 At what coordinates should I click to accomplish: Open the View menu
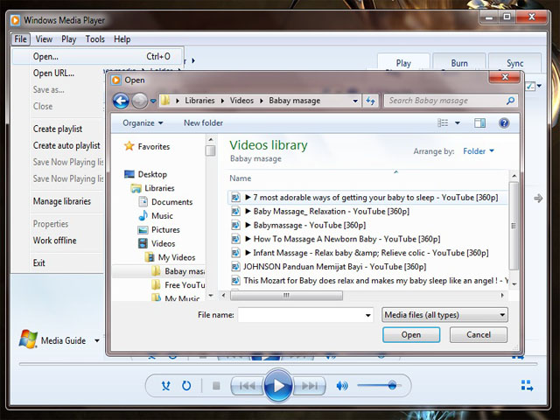tap(44, 38)
